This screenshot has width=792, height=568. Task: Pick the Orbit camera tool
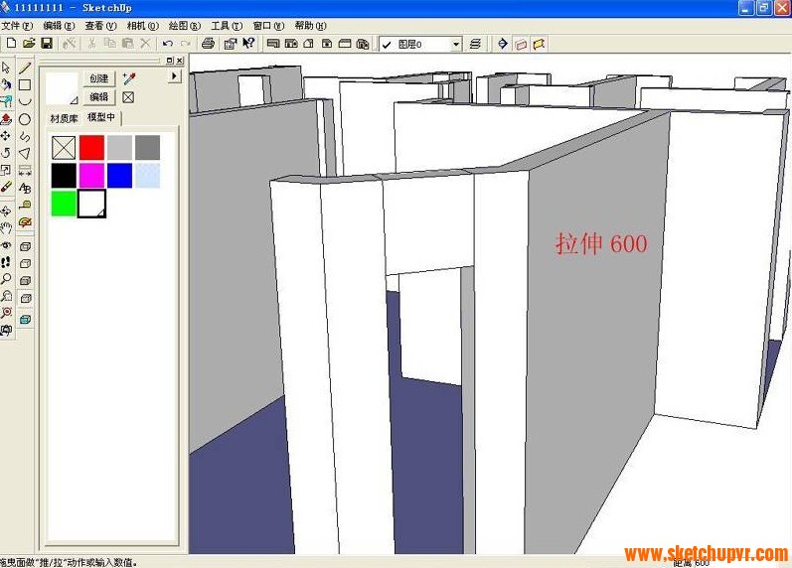(x=6, y=211)
